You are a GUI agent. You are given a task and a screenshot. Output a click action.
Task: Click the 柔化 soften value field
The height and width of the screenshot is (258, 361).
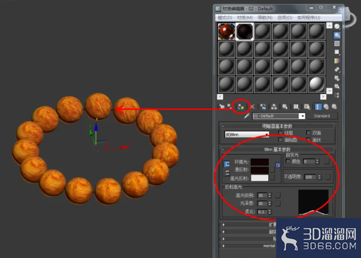click(262, 212)
